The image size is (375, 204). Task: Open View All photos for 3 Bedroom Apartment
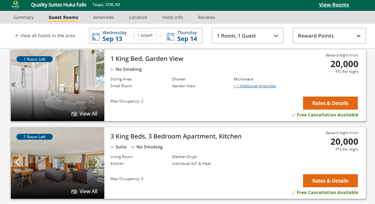pyautogui.click(x=84, y=192)
